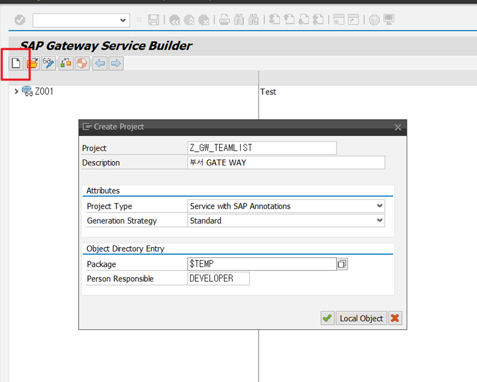This screenshot has height=382, width=477.
Task: Click the Previous Page icon
Action: (289, 19)
